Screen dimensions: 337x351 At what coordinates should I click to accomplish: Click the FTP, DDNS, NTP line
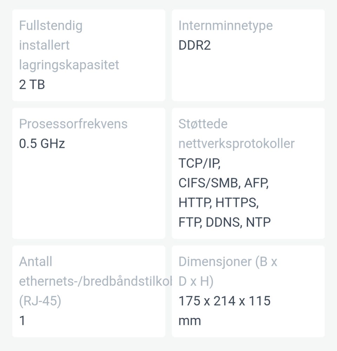point(224,222)
